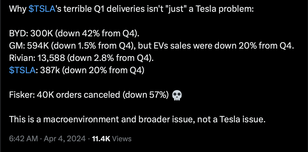Open the $TSLA cashtag beside 387k
The image size is (308, 152).
(22, 70)
